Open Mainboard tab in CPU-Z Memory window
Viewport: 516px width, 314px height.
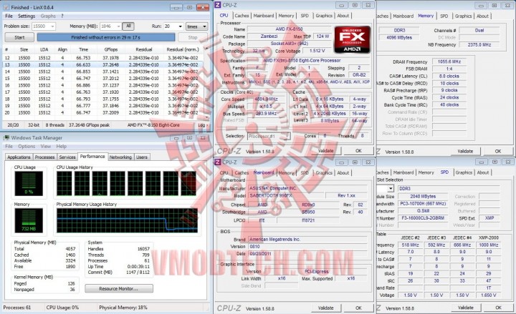[x=403, y=16]
